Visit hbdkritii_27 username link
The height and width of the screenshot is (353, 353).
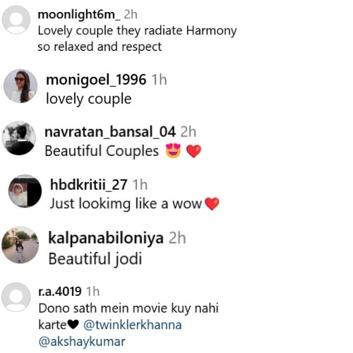pos(89,184)
